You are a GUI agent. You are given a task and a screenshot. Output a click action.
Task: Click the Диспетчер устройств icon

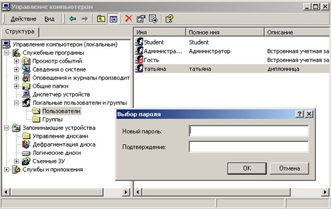click(x=26, y=95)
